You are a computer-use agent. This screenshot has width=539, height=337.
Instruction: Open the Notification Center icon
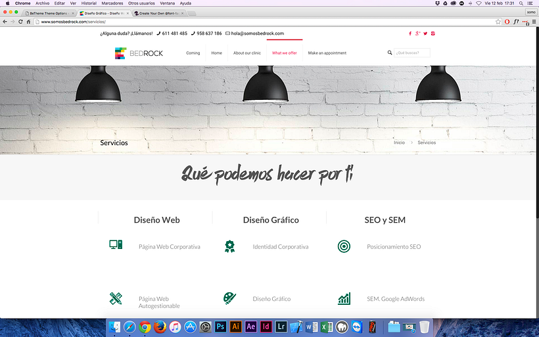click(x=530, y=3)
